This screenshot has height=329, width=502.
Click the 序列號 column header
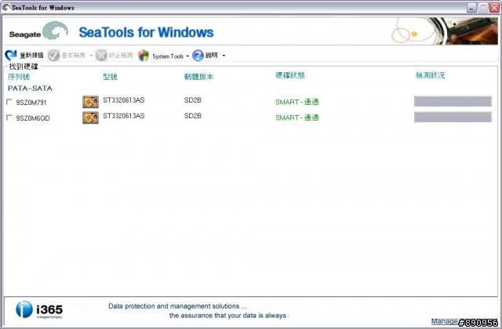19,77
